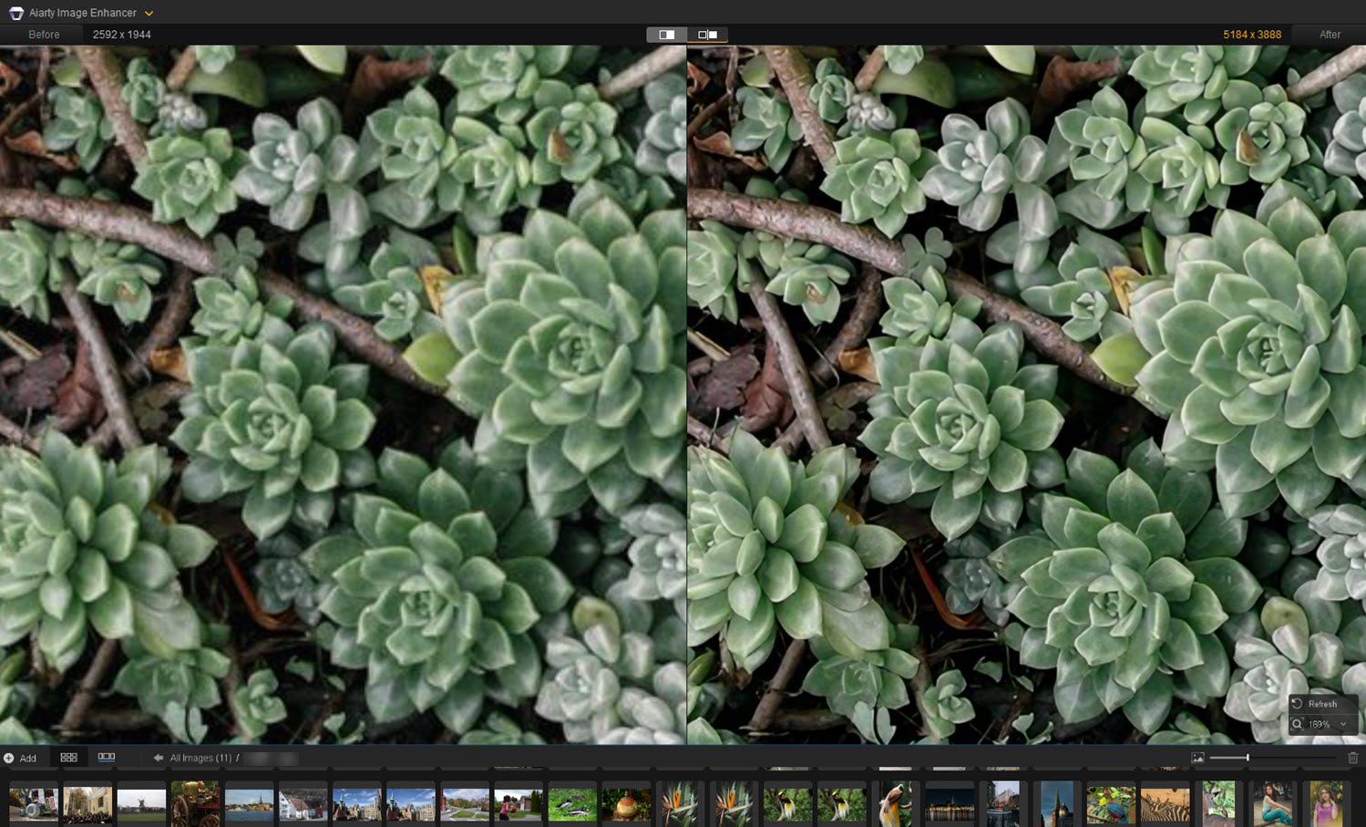
Task: Click the 5184 x 3888 output resolution
Action: click(1252, 35)
